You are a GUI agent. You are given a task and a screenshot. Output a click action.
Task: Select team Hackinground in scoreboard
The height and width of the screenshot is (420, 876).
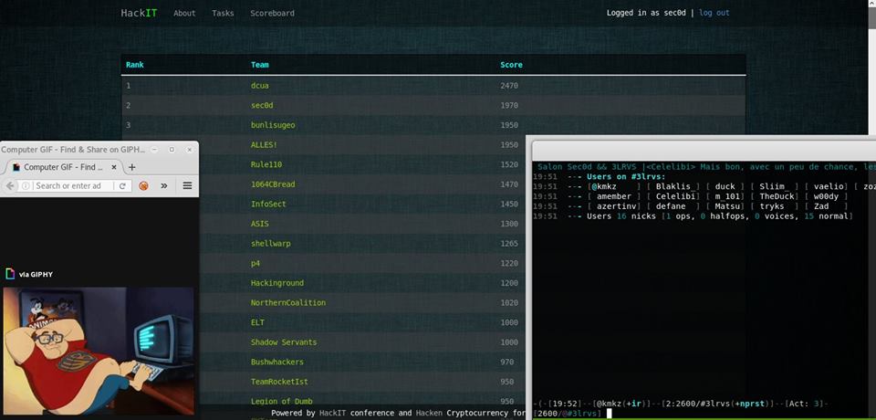tap(277, 283)
